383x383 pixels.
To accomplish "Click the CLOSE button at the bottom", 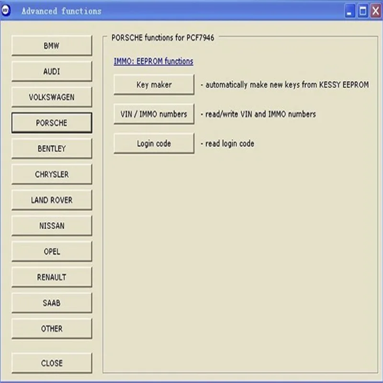I will 52,363.
